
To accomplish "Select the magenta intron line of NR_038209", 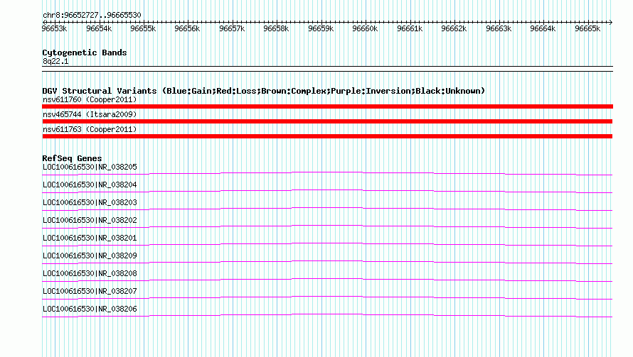I will [327, 260].
